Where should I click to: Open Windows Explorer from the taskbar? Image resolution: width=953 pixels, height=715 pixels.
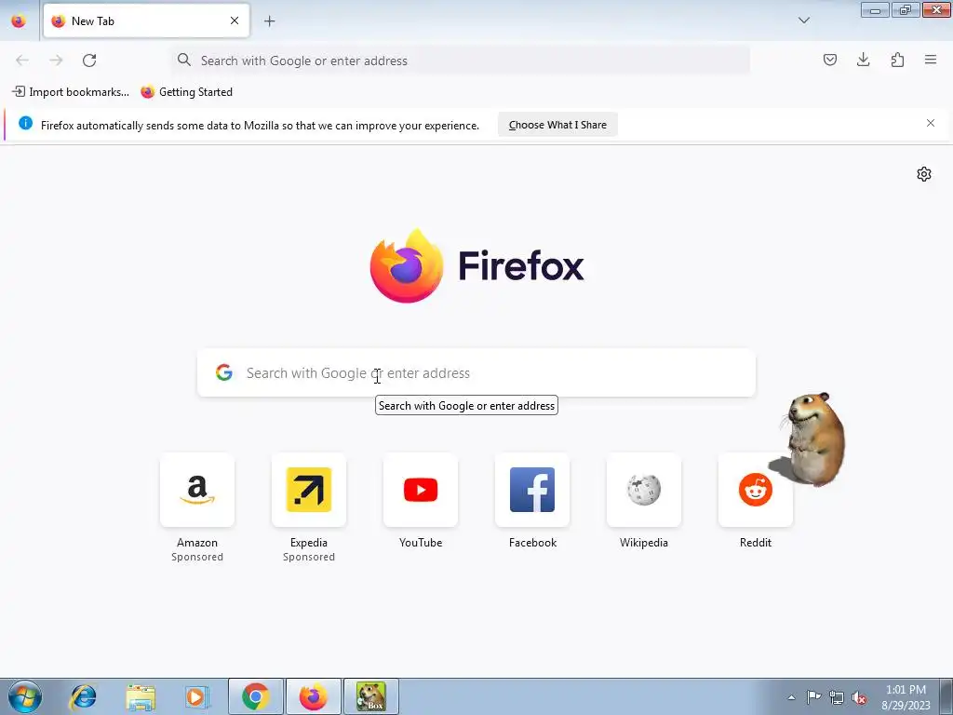[x=141, y=696]
